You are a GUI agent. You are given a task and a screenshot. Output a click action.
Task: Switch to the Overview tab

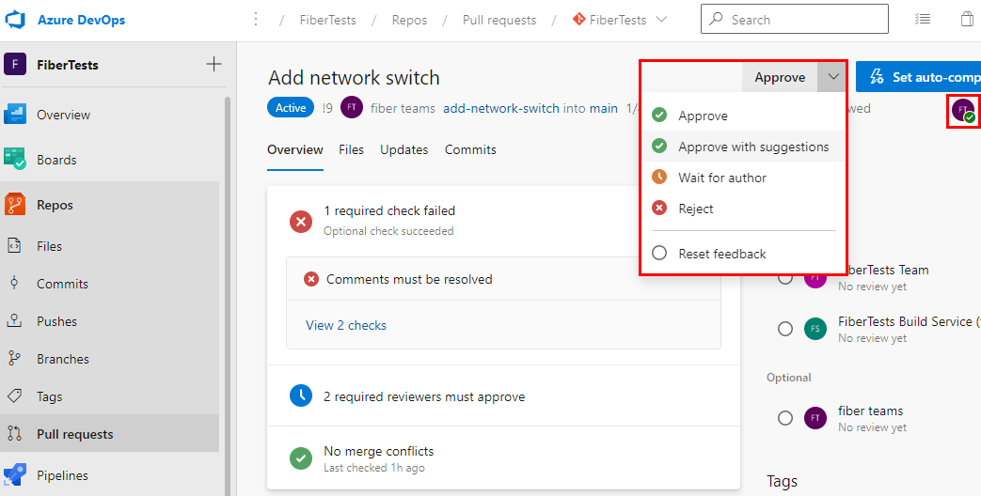(x=295, y=149)
